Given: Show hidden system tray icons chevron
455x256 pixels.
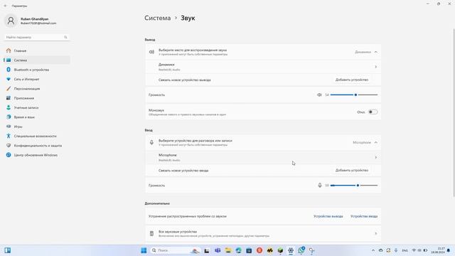Looking at the screenshot, I should (373, 250).
